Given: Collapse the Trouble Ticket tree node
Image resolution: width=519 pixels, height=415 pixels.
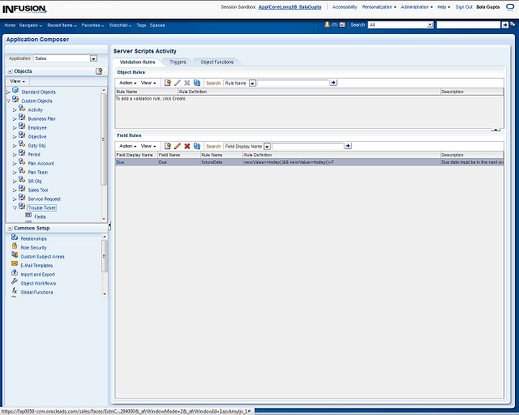Looking at the screenshot, I should [x=15, y=207].
